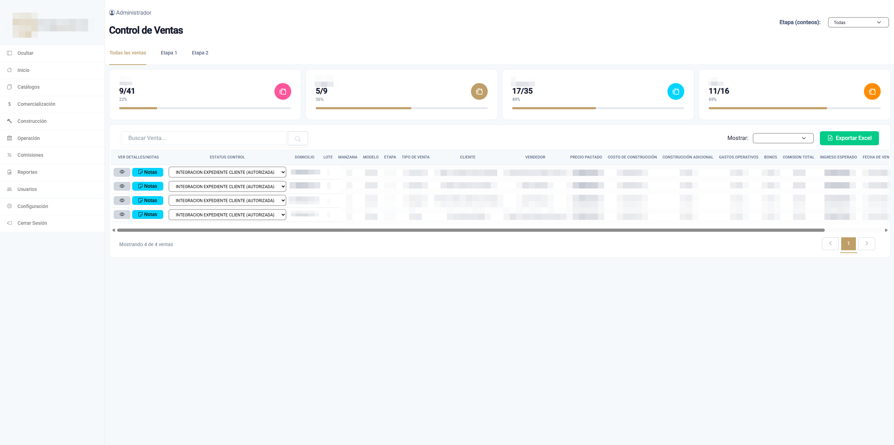Switch to the Etapa 2 tab

point(200,53)
